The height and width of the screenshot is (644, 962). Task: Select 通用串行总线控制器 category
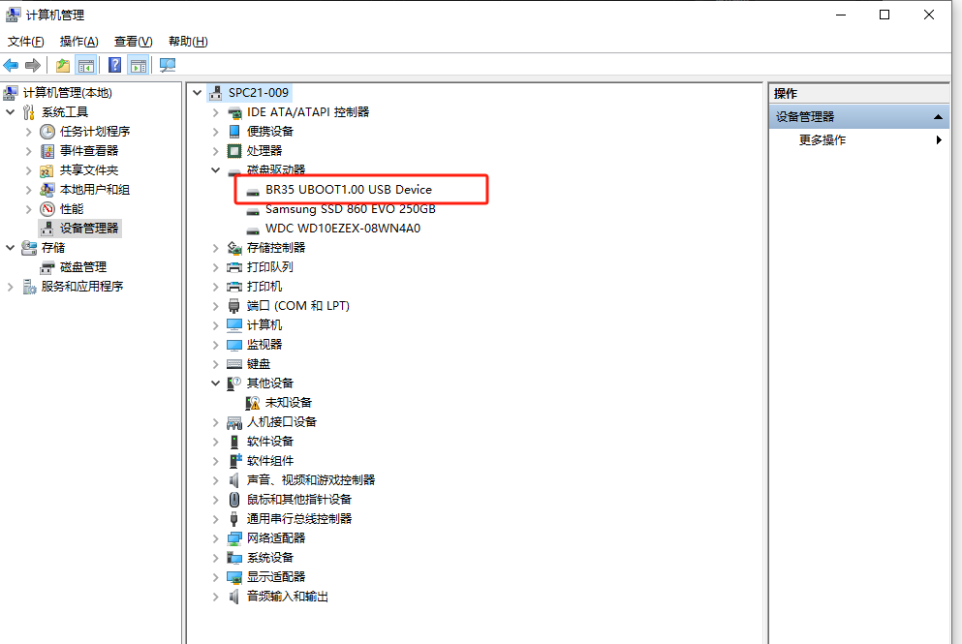299,519
